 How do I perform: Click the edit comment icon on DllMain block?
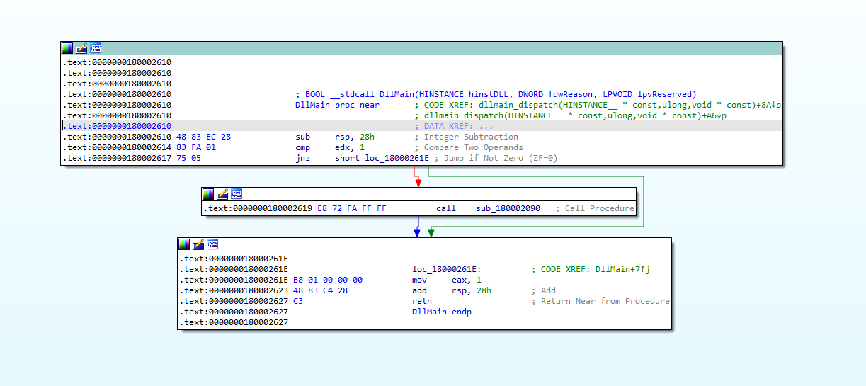81,48
